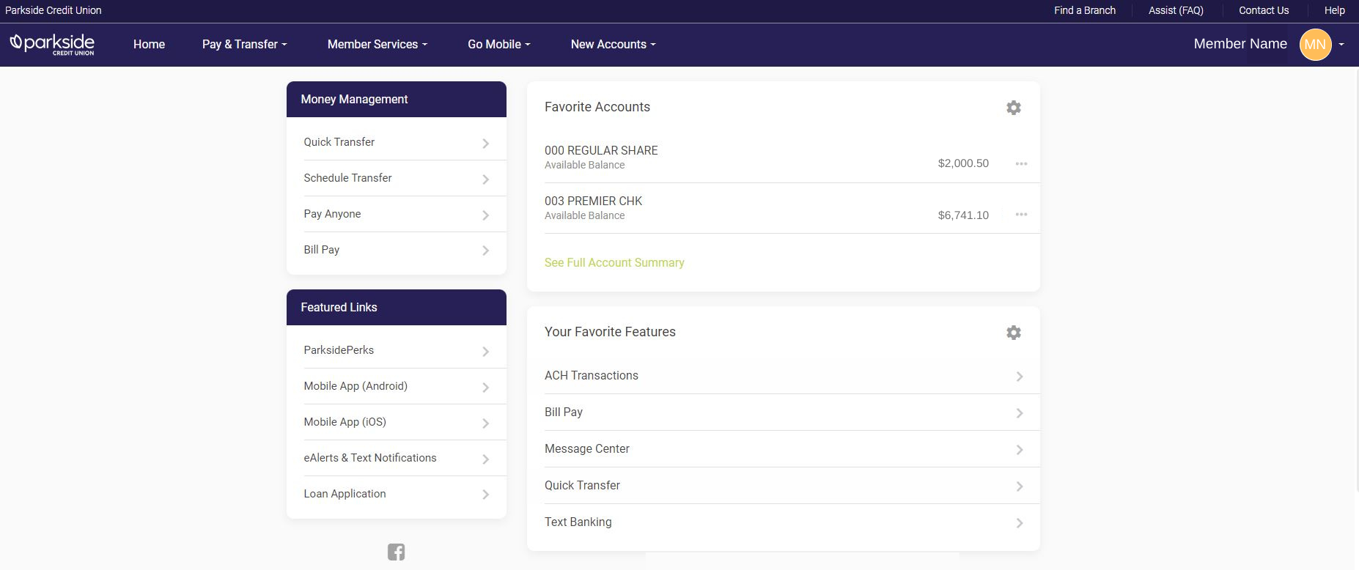This screenshot has width=1359, height=570.
Task: Open Contact Us page
Action: pyautogui.click(x=1264, y=10)
